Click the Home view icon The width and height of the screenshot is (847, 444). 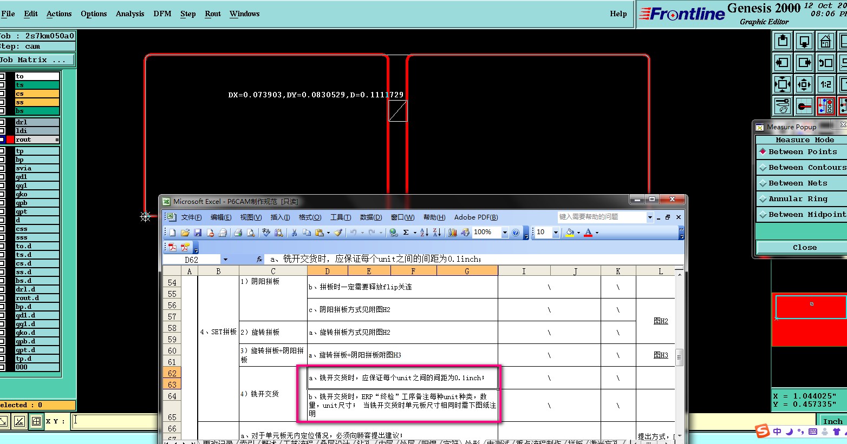tap(826, 41)
